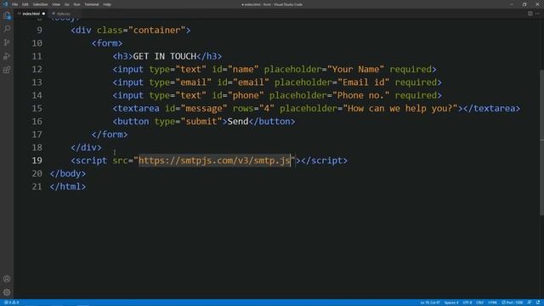Click placeholder "Your Name" text
544x306 pixels.
(x=355, y=70)
